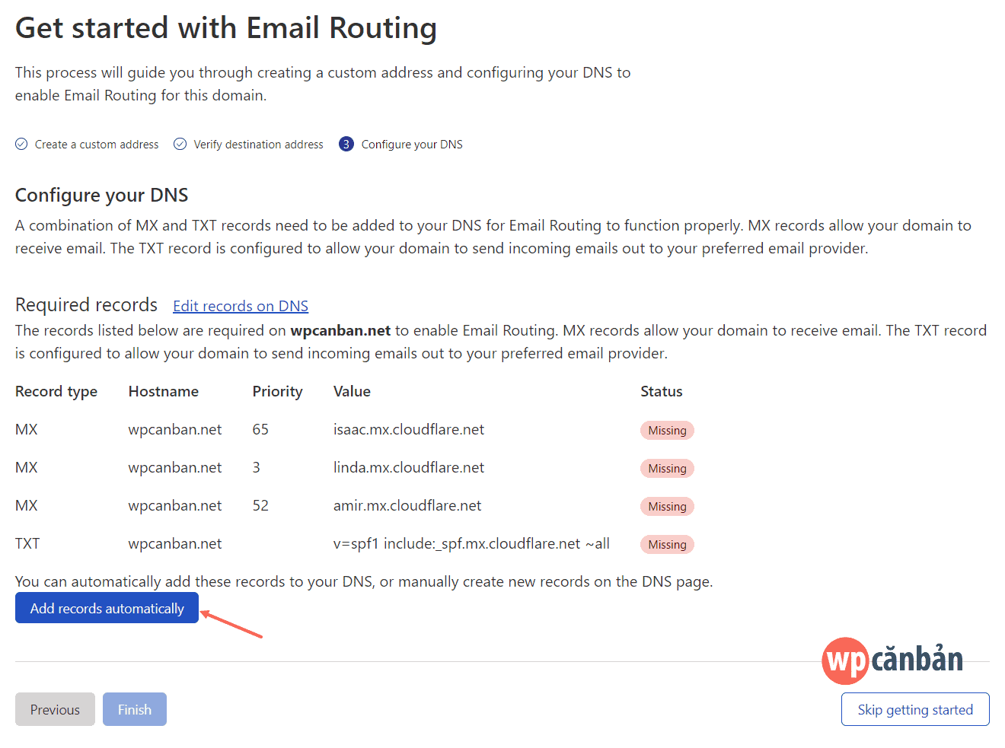This screenshot has width=1005, height=748.
Task: Click the amir.mx.cloudflare.net value
Action: pos(407,506)
